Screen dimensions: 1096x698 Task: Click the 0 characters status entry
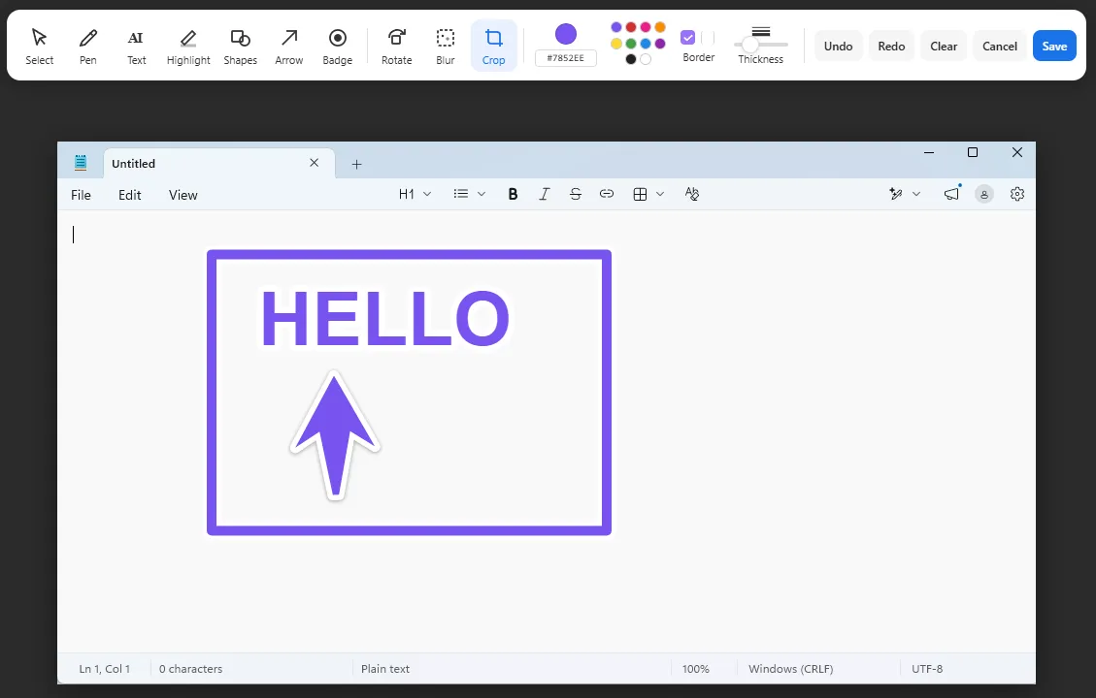tap(190, 669)
